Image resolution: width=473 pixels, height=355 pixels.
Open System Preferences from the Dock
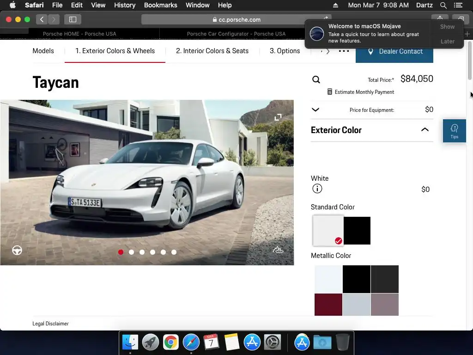coord(273,342)
